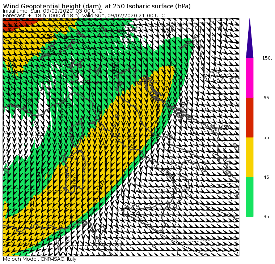
Task: Click the legend value label 45.
Action: tap(267, 177)
